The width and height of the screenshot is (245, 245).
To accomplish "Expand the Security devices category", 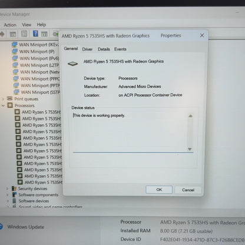I will (x=7, y=188).
